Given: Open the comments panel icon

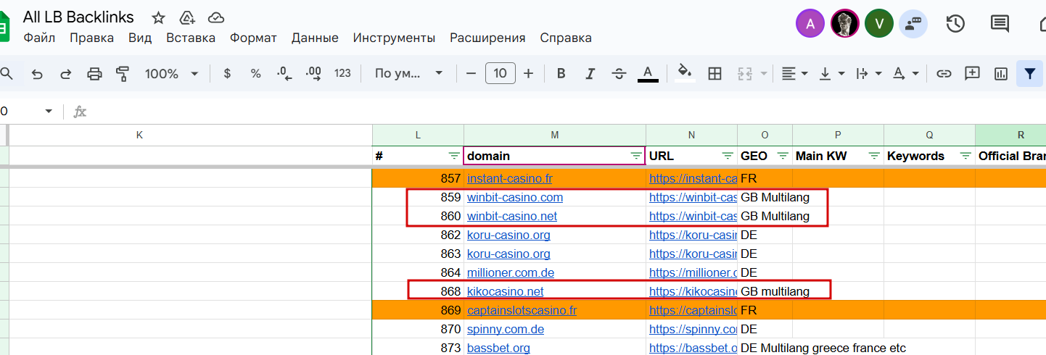Looking at the screenshot, I should coord(1000,24).
